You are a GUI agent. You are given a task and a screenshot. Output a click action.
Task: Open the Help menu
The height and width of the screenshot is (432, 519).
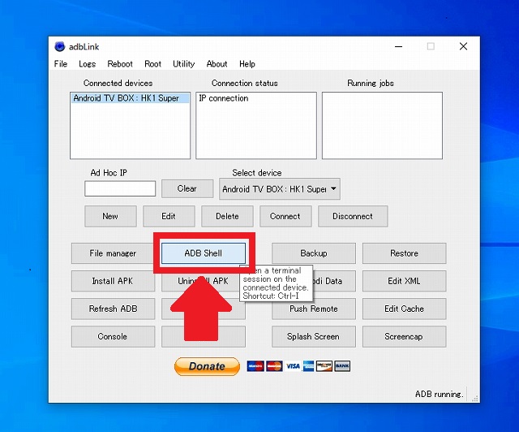click(247, 63)
